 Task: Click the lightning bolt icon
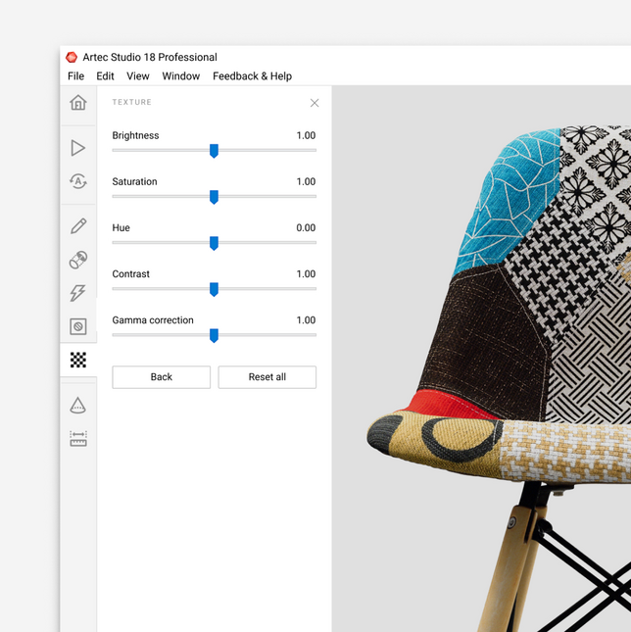(77, 293)
